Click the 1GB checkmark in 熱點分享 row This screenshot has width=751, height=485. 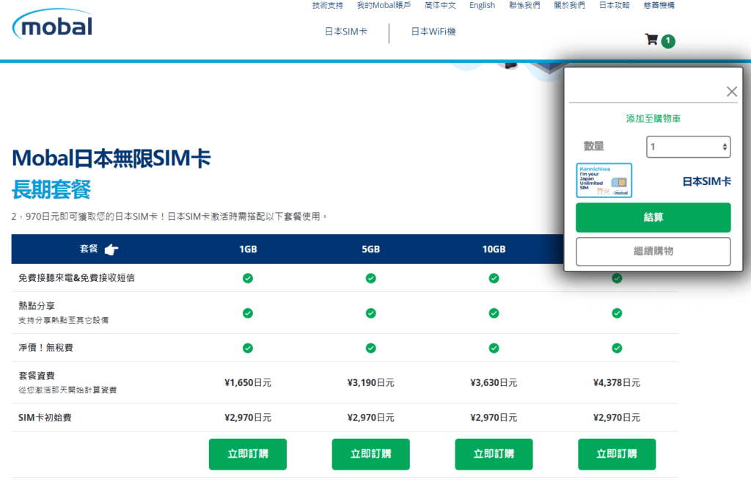[x=248, y=313]
